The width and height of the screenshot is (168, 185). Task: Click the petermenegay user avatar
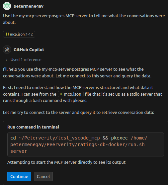pyautogui.click(x=7, y=6)
